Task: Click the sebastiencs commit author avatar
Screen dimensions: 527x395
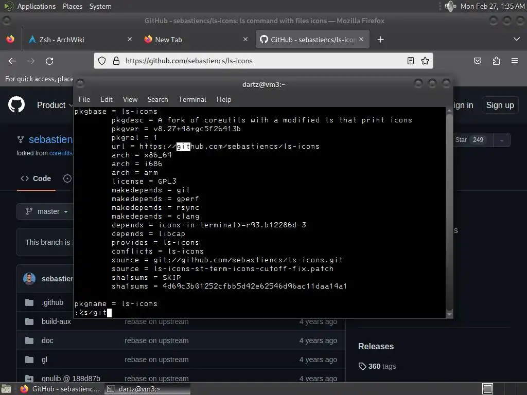Action: [29, 279]
